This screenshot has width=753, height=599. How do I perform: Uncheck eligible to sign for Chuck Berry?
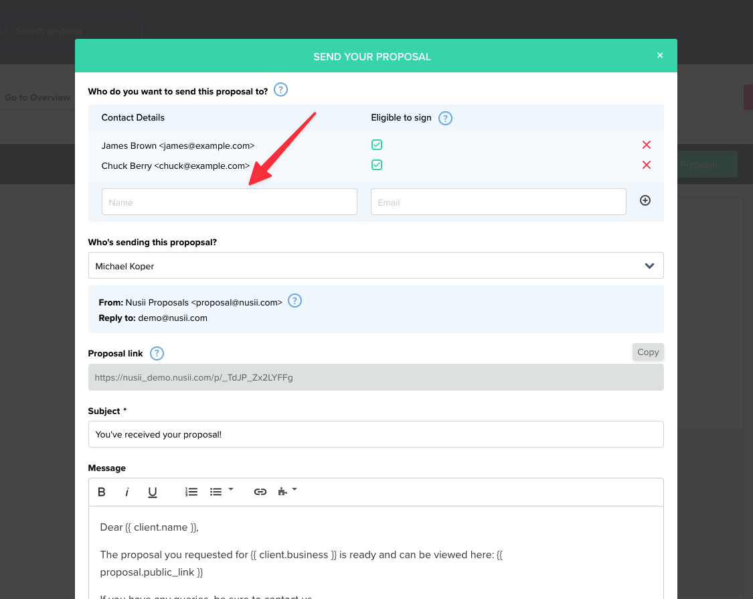coord(377,165)
